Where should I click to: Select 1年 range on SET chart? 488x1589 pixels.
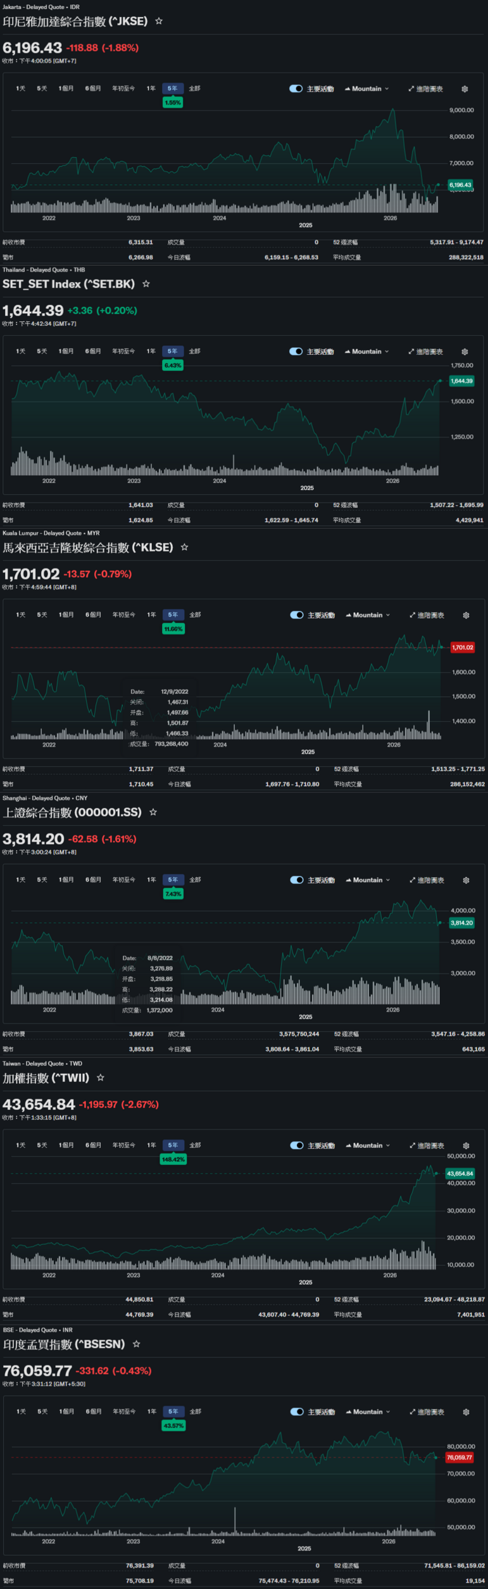tap(151, 351)
